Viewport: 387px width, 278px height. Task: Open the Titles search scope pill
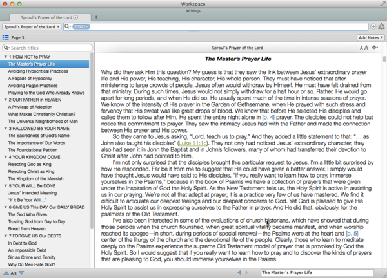point(81,27)
